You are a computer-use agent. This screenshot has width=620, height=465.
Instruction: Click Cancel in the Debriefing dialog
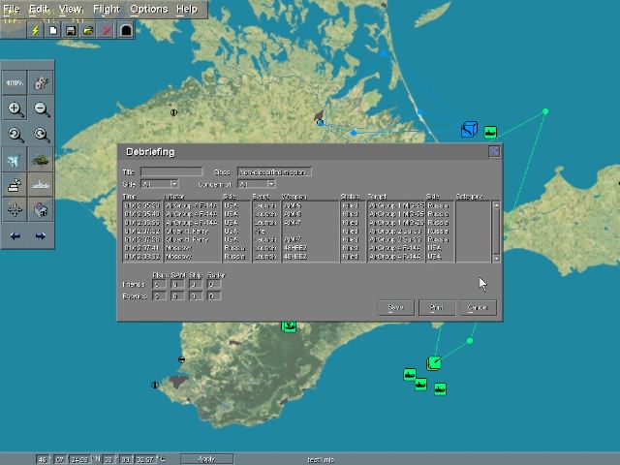coord(477,307)
